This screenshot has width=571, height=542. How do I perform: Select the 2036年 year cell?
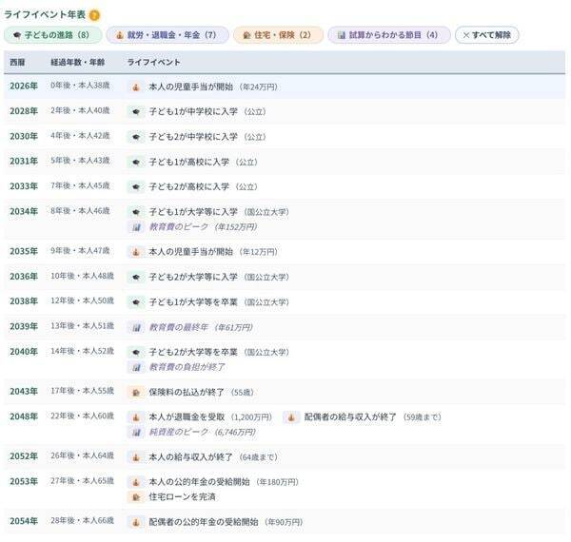tap(24, 277)
